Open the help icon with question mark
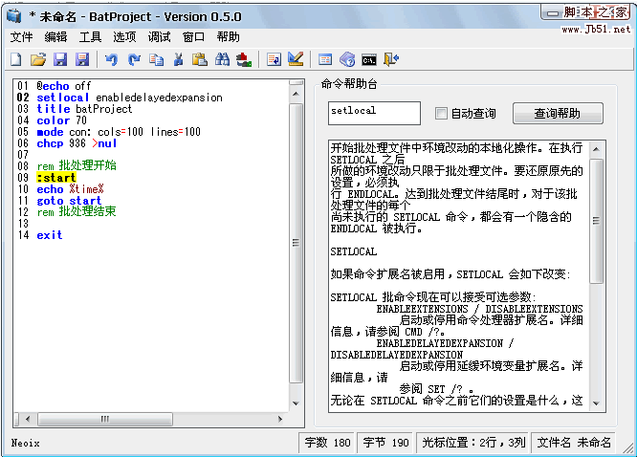 [347, 59]
